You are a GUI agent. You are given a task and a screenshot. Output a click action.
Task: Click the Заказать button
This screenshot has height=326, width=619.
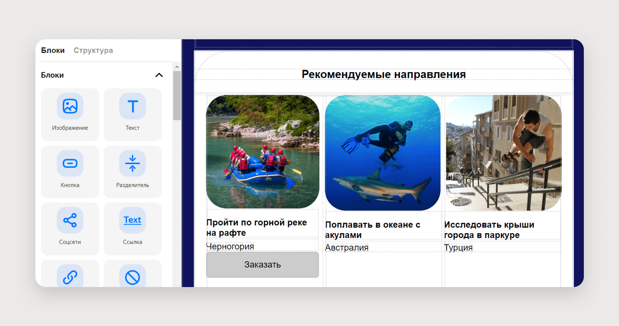262,265
